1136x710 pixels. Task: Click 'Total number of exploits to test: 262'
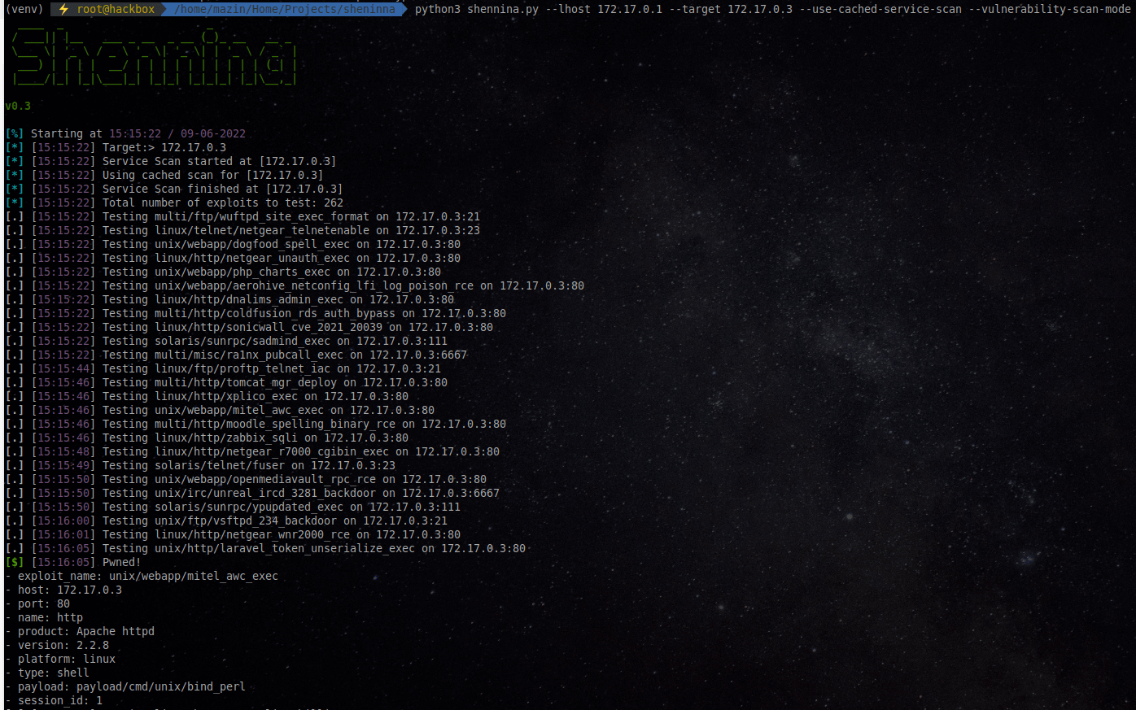click(x=174, y=203)
